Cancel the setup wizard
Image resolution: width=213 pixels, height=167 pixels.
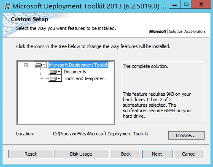pyautogui.click(x=189, y=154)
